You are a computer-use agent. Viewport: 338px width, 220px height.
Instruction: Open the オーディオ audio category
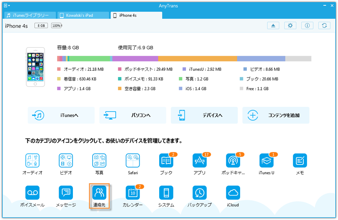click(x=32, y=160)
